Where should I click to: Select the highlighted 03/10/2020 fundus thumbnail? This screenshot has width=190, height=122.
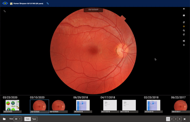pyautogui.click(x=40, y=106)
